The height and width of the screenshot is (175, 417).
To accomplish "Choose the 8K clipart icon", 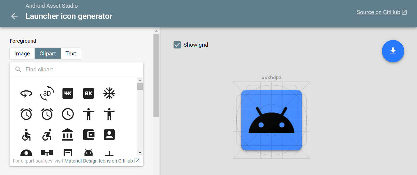I will (x=89, y=93).
